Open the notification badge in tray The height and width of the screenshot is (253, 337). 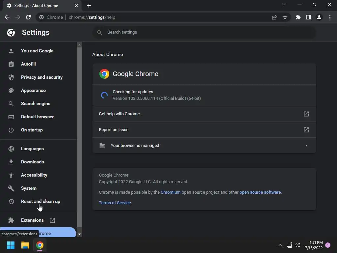point(328,245)
